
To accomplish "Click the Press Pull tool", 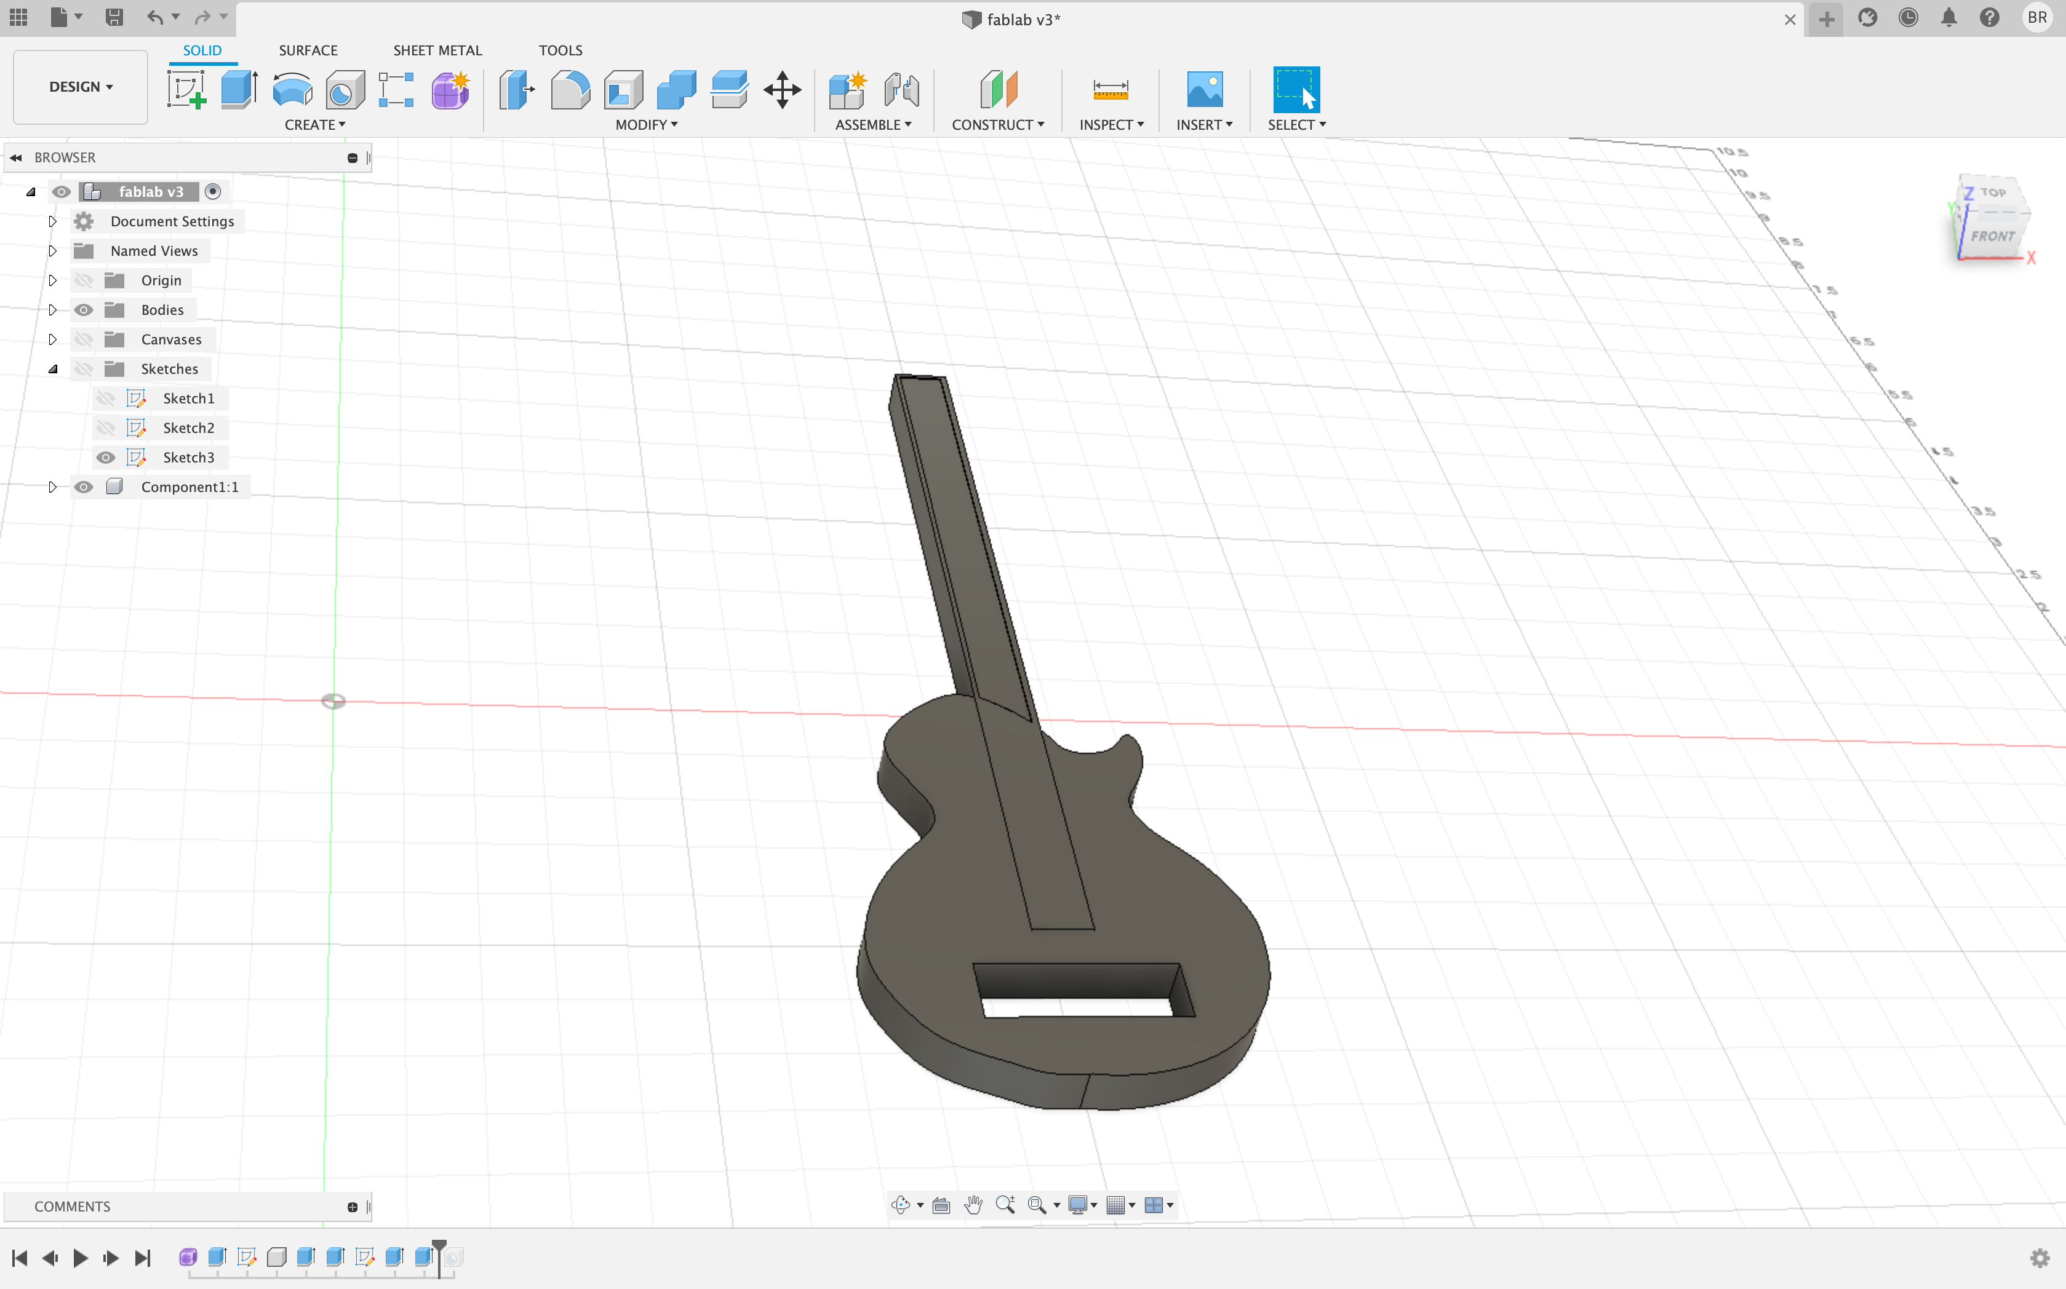I will point(517,90).
